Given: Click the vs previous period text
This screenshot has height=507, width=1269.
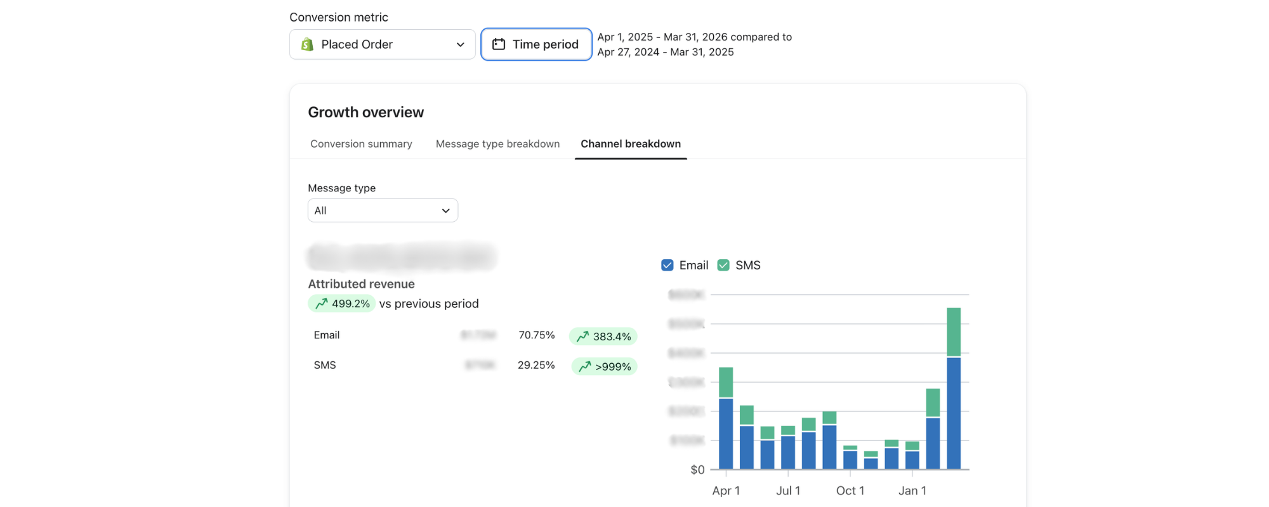Looking at the screenshot, I should (429, 304).
